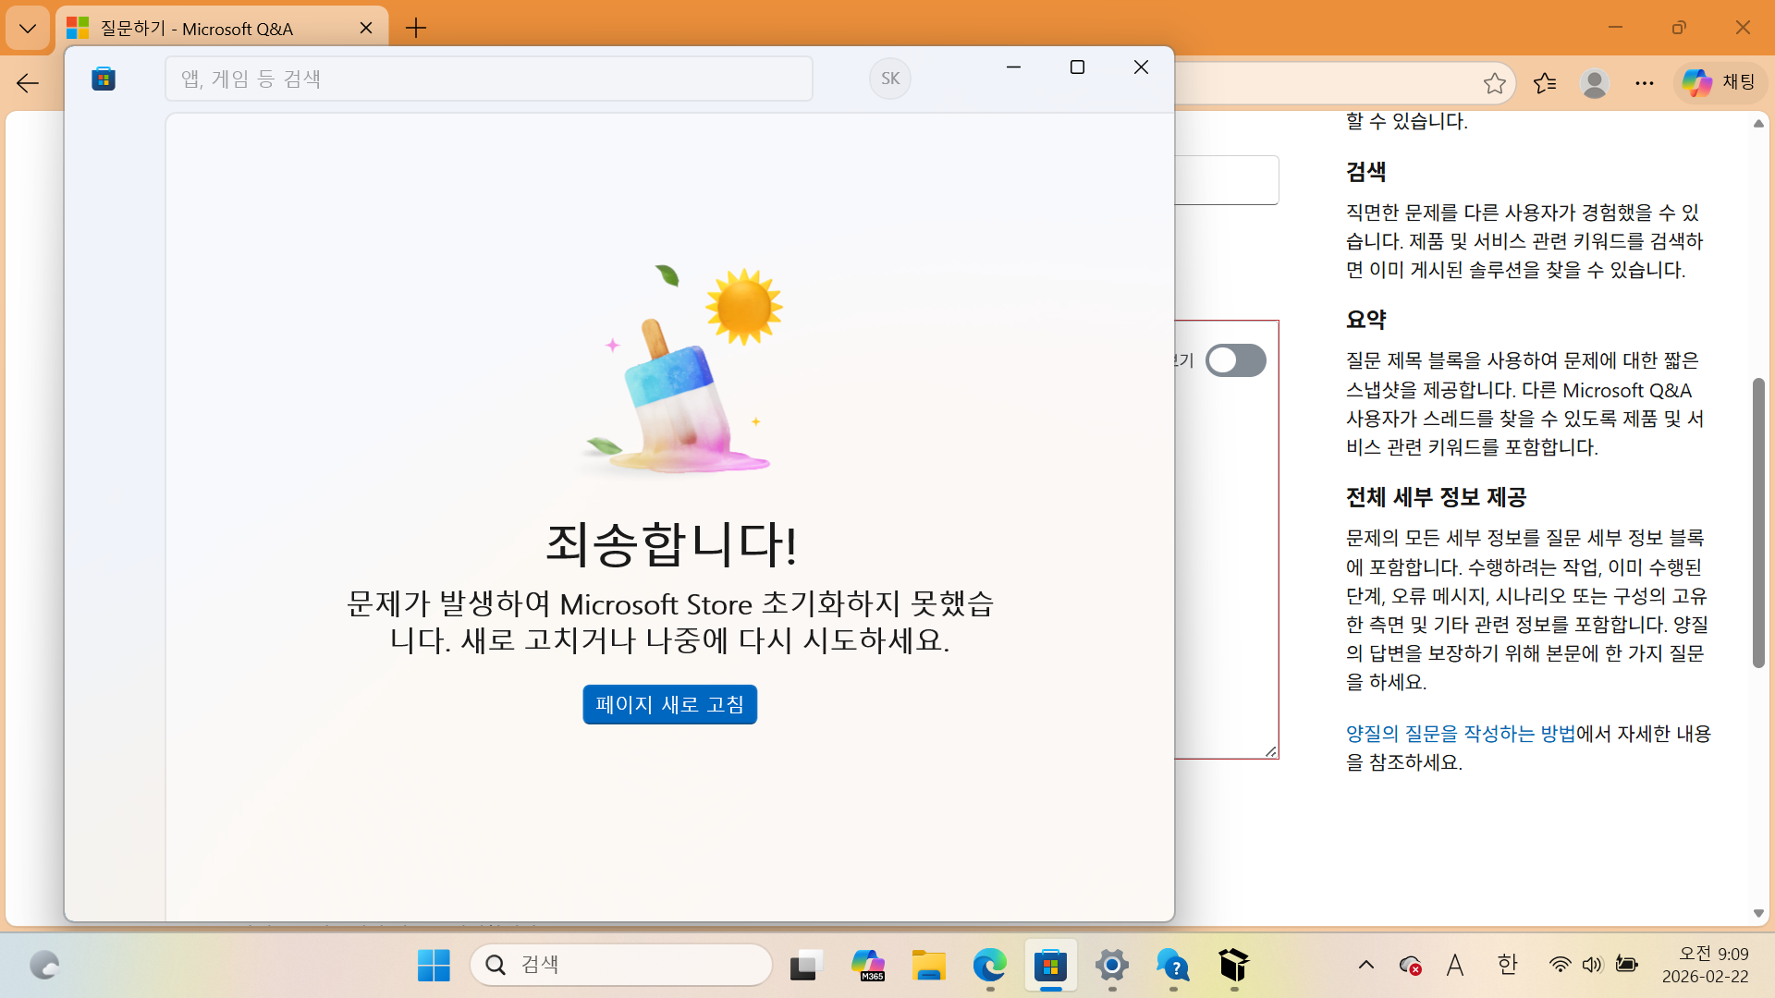Open a new Edge tab with plus
Screen dimensions: 1775x998
416,28
